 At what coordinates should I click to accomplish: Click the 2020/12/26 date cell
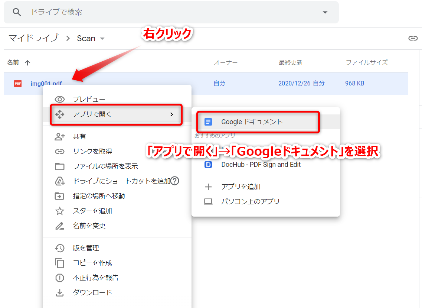pos(301,83)
